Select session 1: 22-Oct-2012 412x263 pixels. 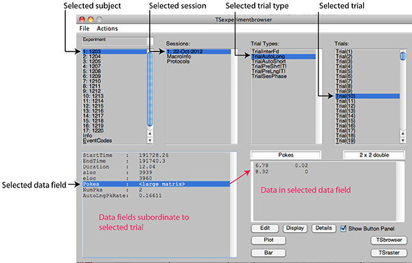pyautogui.click(x=198, y=52)
